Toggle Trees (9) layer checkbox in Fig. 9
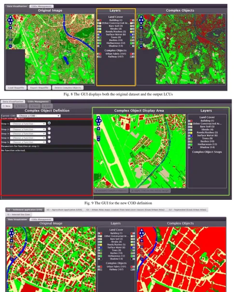The width and height of the screenshot is (234, 292). (x=189, y=139)
